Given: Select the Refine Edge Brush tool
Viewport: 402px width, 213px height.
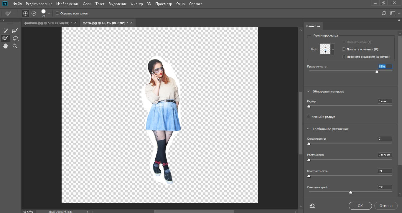Looking at the screenshot, I should coord(15,31).
